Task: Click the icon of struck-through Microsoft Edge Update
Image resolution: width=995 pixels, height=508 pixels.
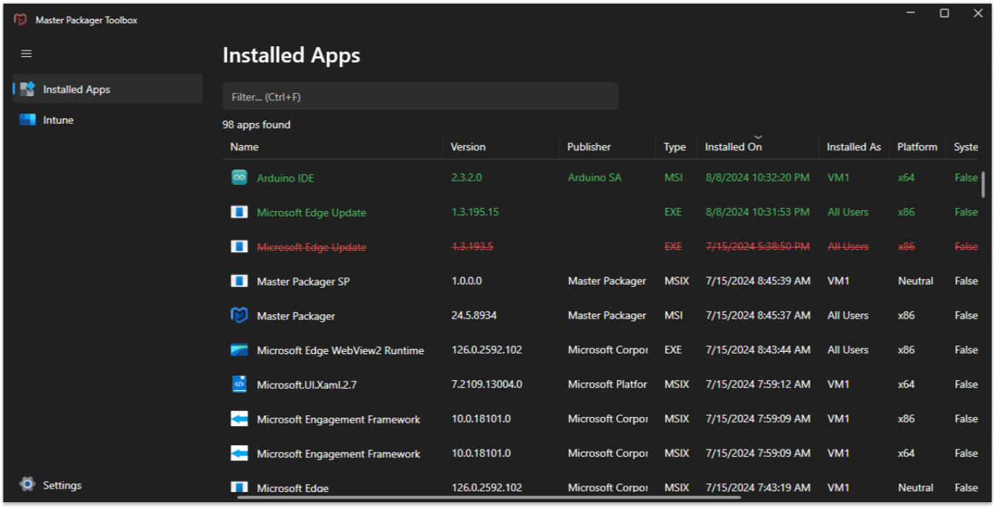Action: (x=239, y=246)
